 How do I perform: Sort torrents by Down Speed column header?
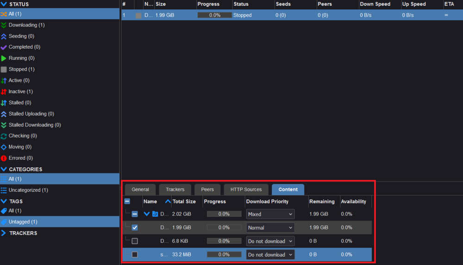(x=380, y=4)
